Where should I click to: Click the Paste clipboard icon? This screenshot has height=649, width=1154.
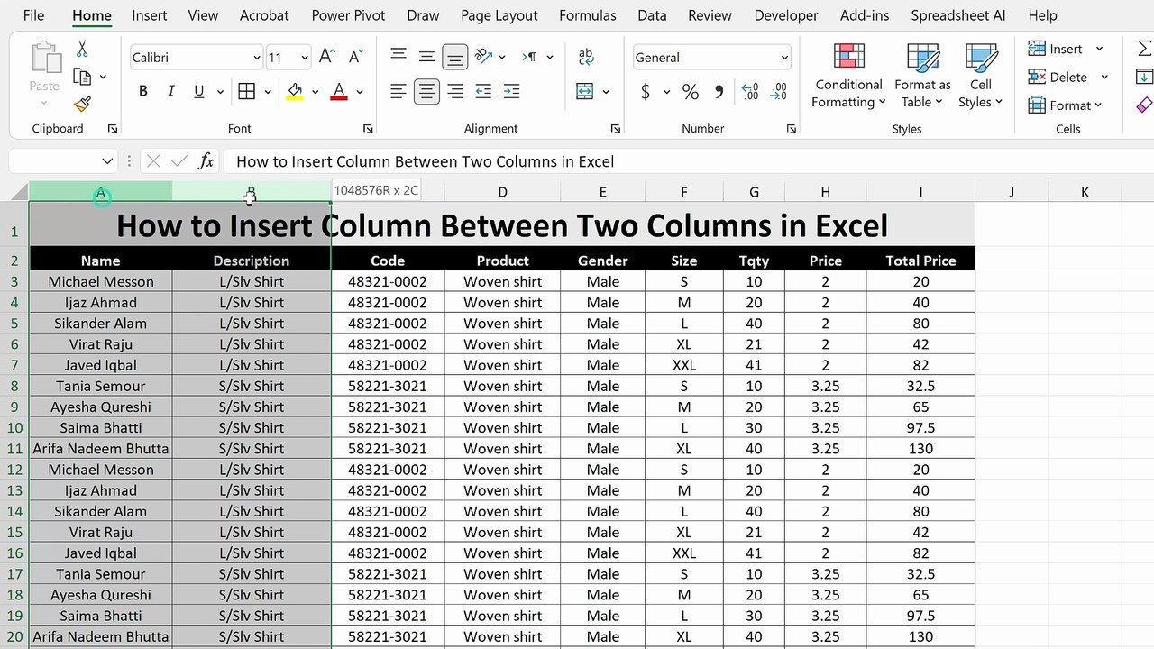[x=44, y=58]
